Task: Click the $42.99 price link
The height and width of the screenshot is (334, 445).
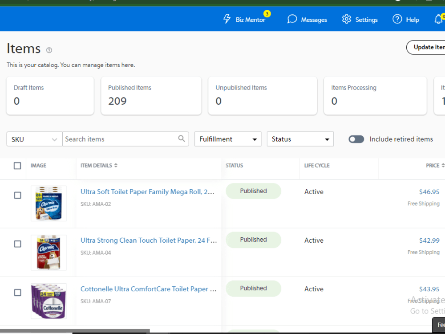Action: click(x=429, y=240)
